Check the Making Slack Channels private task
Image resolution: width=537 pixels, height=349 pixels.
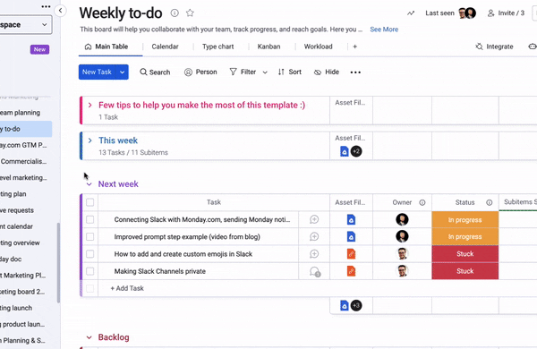(90, 271)
